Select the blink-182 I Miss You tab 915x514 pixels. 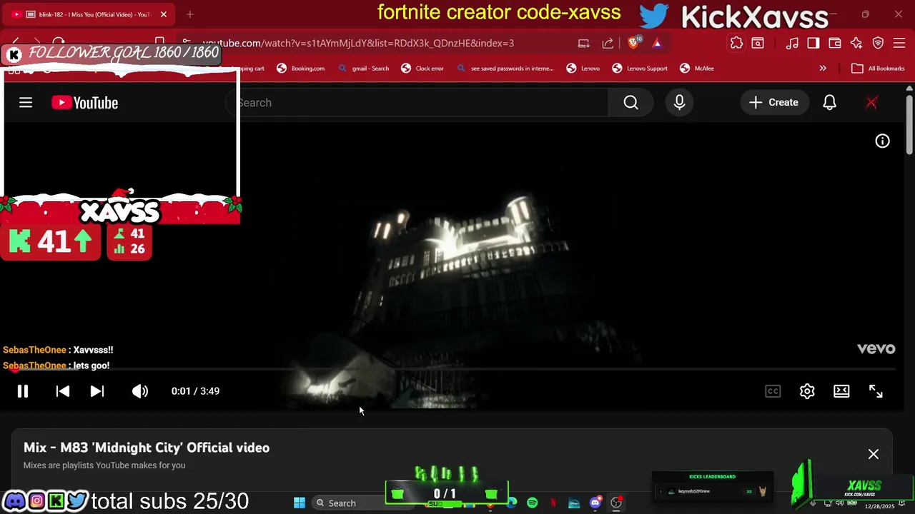pos(89,14)
